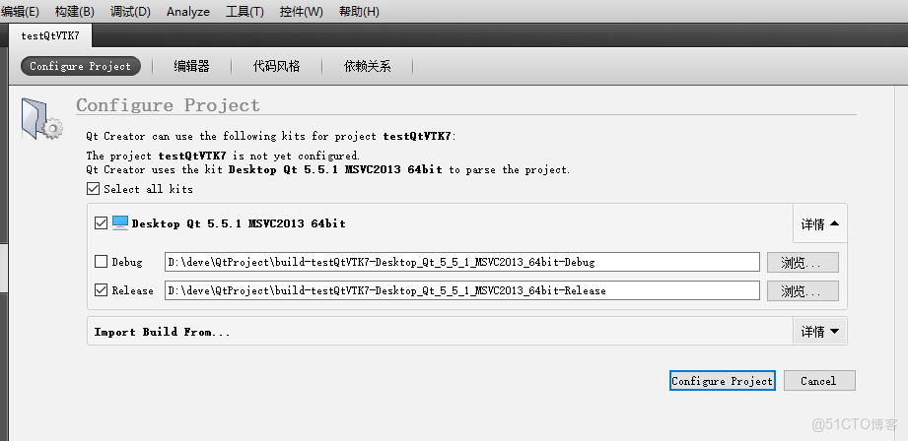
Task: Click the project folder gear icon
Action: [40, 118]
